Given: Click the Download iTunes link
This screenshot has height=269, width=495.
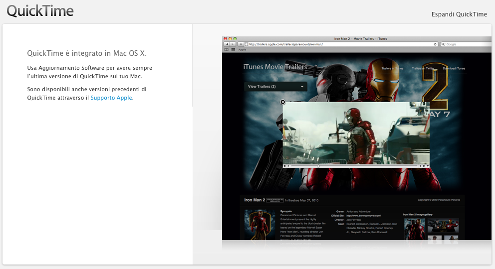Looking at the screenshot, I should pyautogui.click(x=454, y=68).
